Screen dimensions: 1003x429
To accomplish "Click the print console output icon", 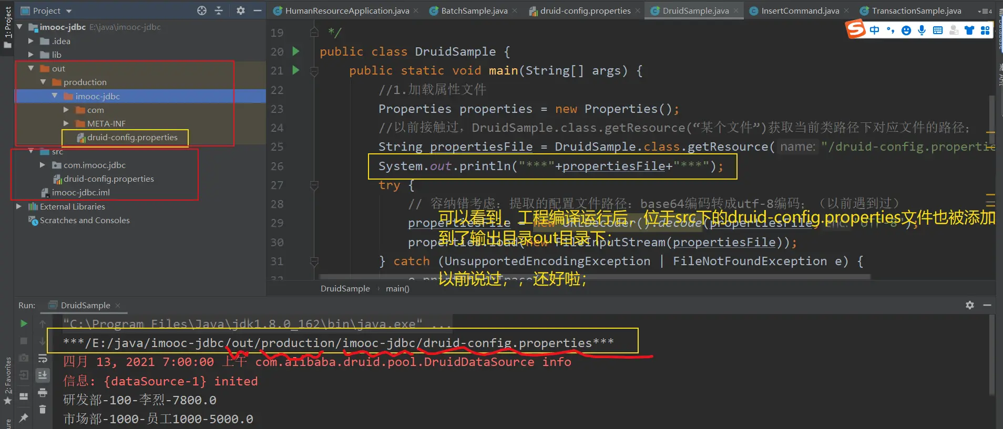I will (43, 393).
